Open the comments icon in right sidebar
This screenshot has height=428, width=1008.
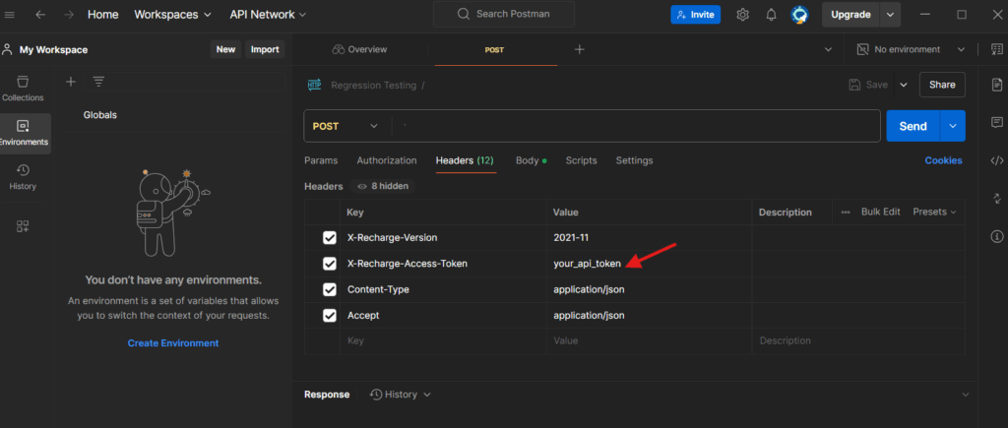pos(997,122)
